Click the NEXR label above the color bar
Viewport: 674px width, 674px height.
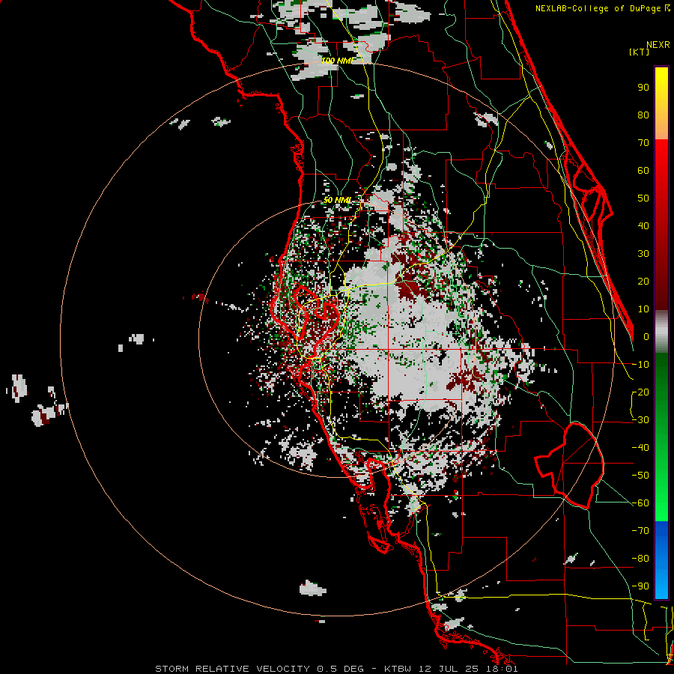[658, 45]
